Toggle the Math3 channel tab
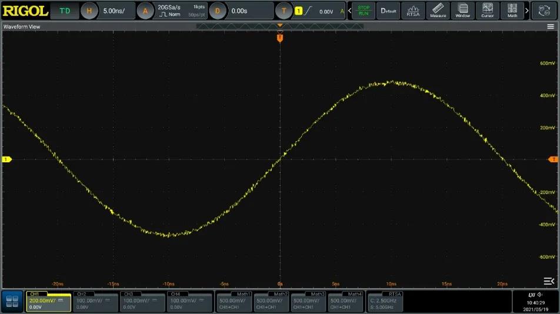 click(x=309, y=302)
